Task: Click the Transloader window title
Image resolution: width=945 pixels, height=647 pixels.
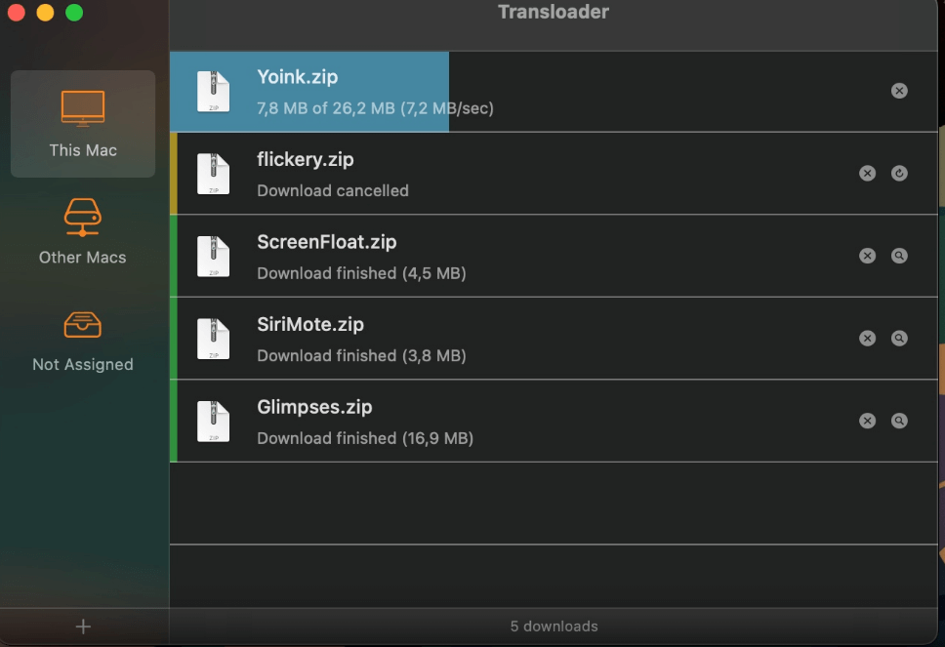Action: pos(554,12)
